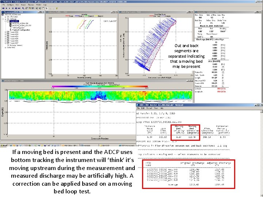This screenshot has height=197, width=263.
Task: Click the Average row in Notepad discharge table
Action: click(195, 185)
